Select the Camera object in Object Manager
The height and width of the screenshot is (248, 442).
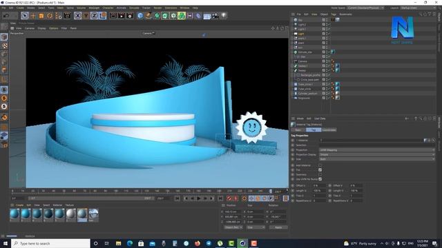302,61
